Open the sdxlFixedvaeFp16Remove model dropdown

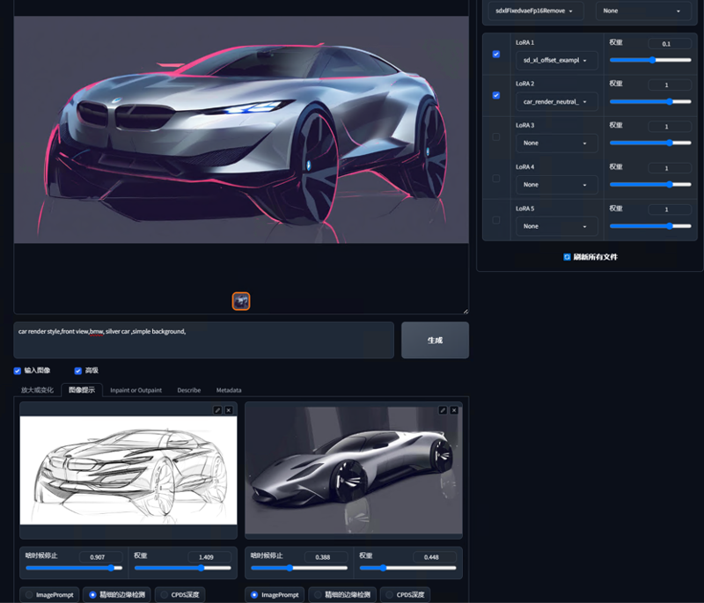tap(536, 11)
